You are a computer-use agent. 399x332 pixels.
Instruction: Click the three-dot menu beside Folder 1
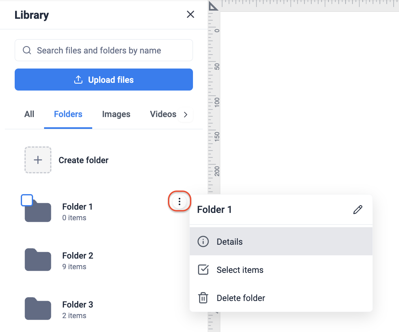pos(180,201)
